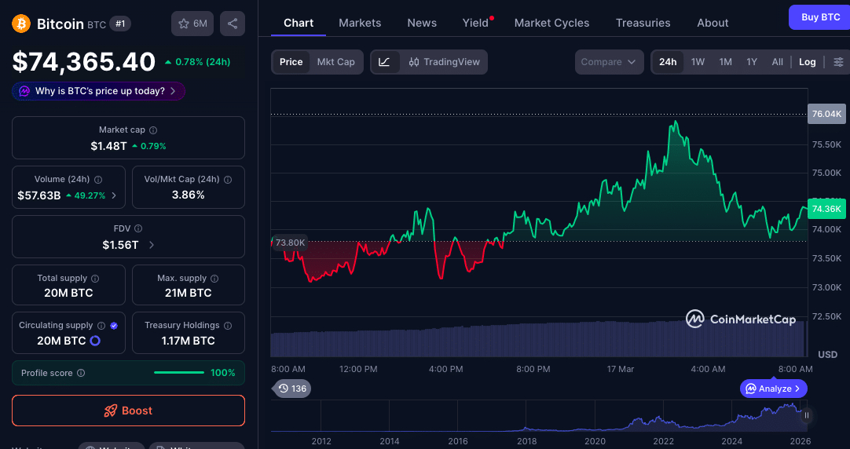Image resolution: width=850 pixels, height=449 pixels.
Task: Select Mkt Cap chart mode
Action: point(335,62)
